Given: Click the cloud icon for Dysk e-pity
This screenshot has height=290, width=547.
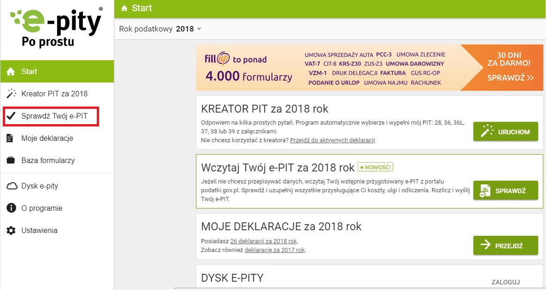Looking at the screenshot, I should (11, 186).
